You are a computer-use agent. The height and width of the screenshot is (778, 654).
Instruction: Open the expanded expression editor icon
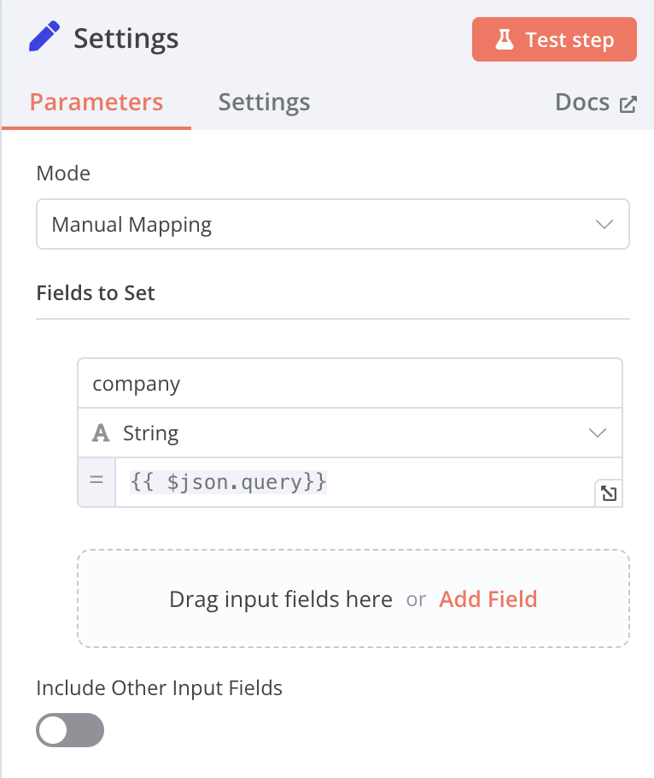[x=609, y=493]
